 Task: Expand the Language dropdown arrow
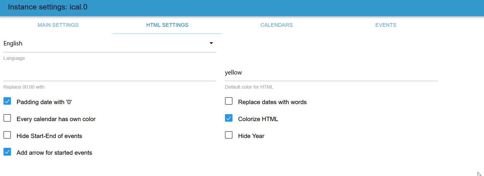(211, 43)
